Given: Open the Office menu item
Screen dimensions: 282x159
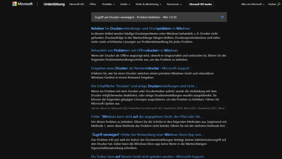Looking at the screenshot, I should pos(92,4).
